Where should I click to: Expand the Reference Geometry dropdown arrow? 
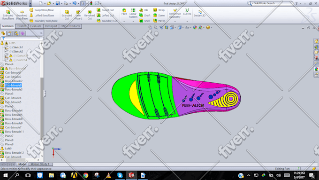175,22
